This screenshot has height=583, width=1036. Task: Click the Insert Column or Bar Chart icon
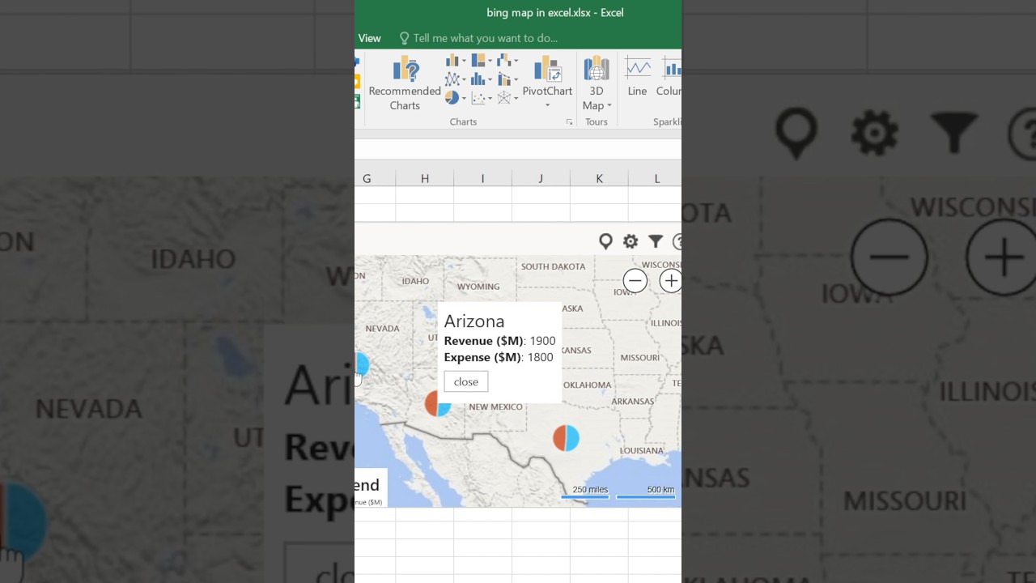(452, 61)
